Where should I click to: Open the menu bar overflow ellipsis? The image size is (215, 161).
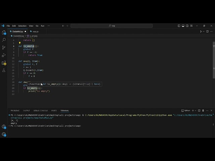click(x=49, y=26)
